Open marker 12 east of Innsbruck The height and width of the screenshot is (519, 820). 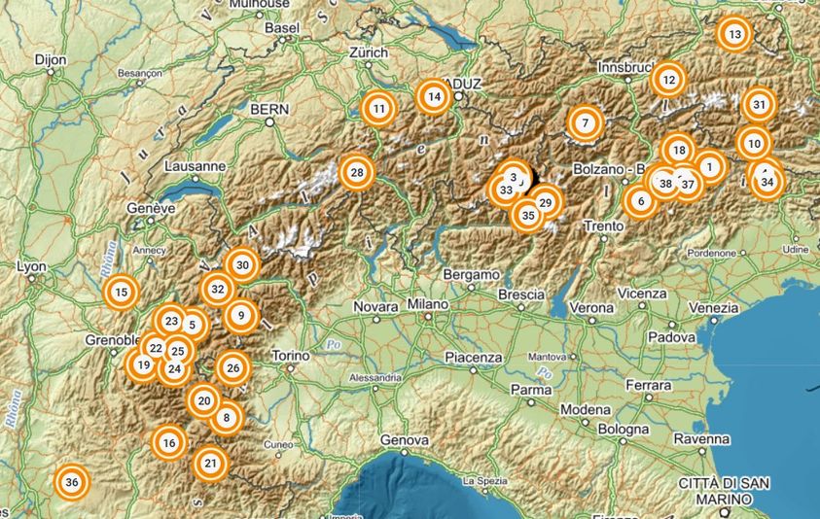point(668,80)
